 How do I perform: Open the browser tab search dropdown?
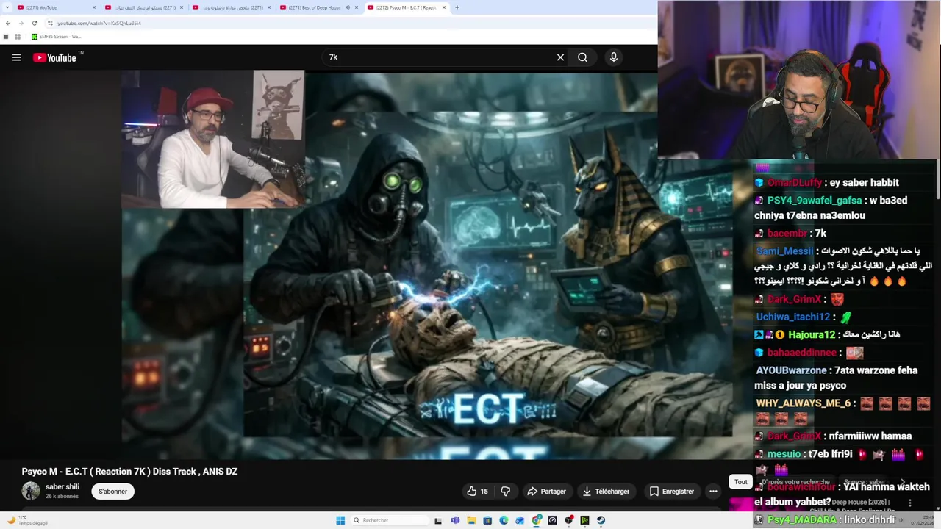[x=7, y=7]
